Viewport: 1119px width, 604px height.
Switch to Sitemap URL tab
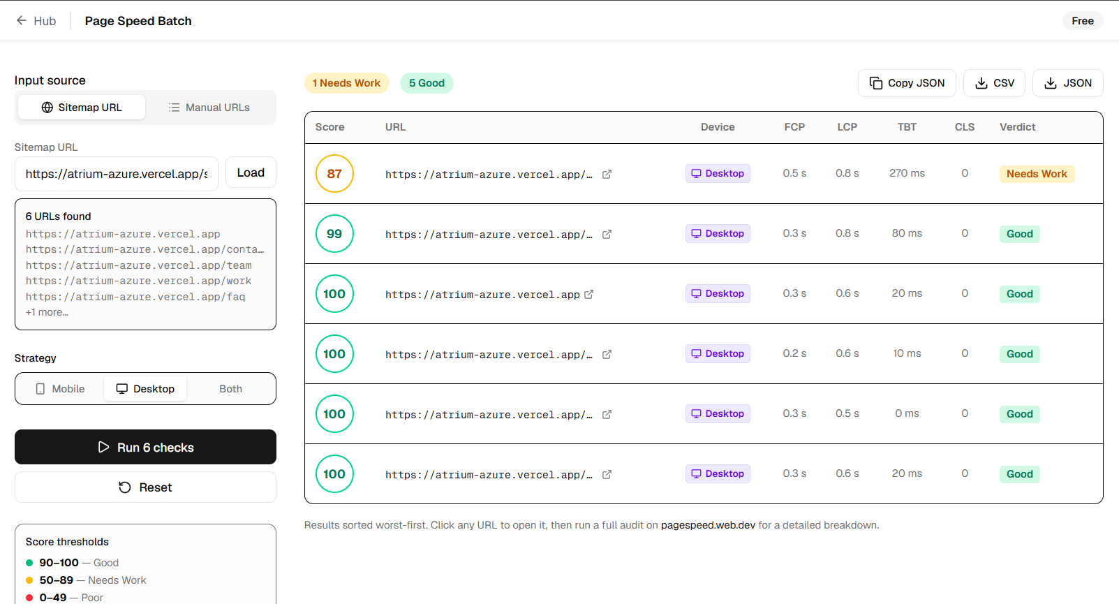click(x=82, y=108)
